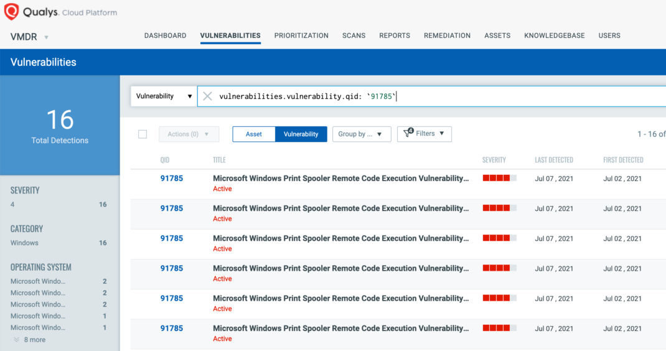Go to the Prioritization tab
The image size is (666, 351).
click(301, 35)
